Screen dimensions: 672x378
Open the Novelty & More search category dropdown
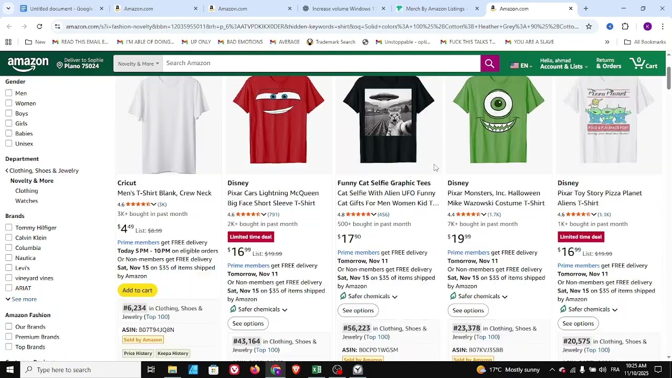139,64
